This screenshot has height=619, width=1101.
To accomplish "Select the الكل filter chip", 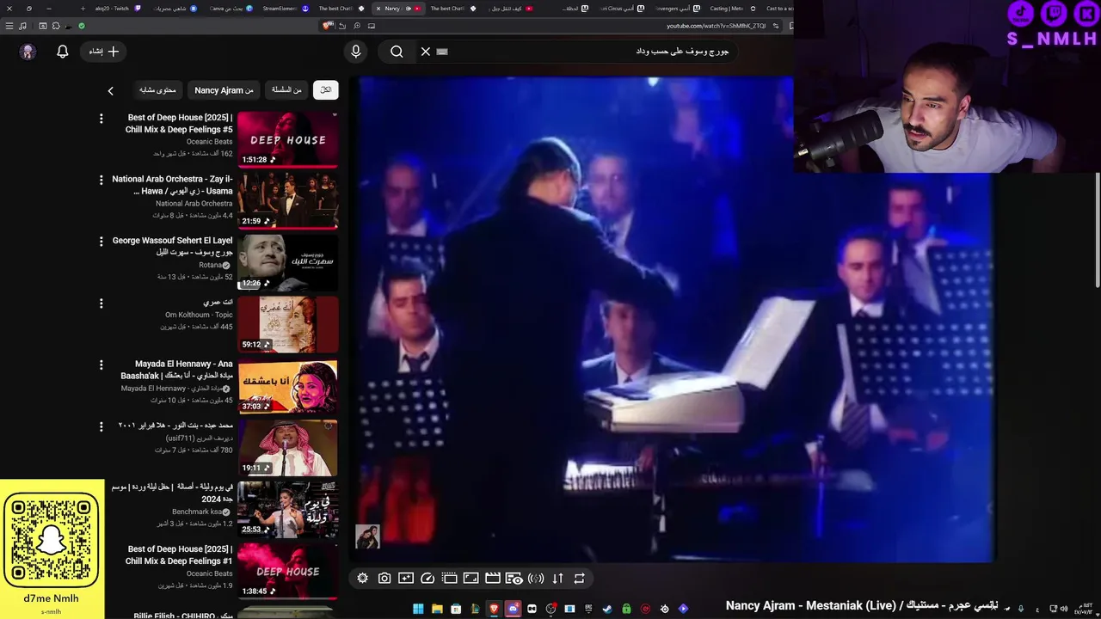I will pos(325,89).
